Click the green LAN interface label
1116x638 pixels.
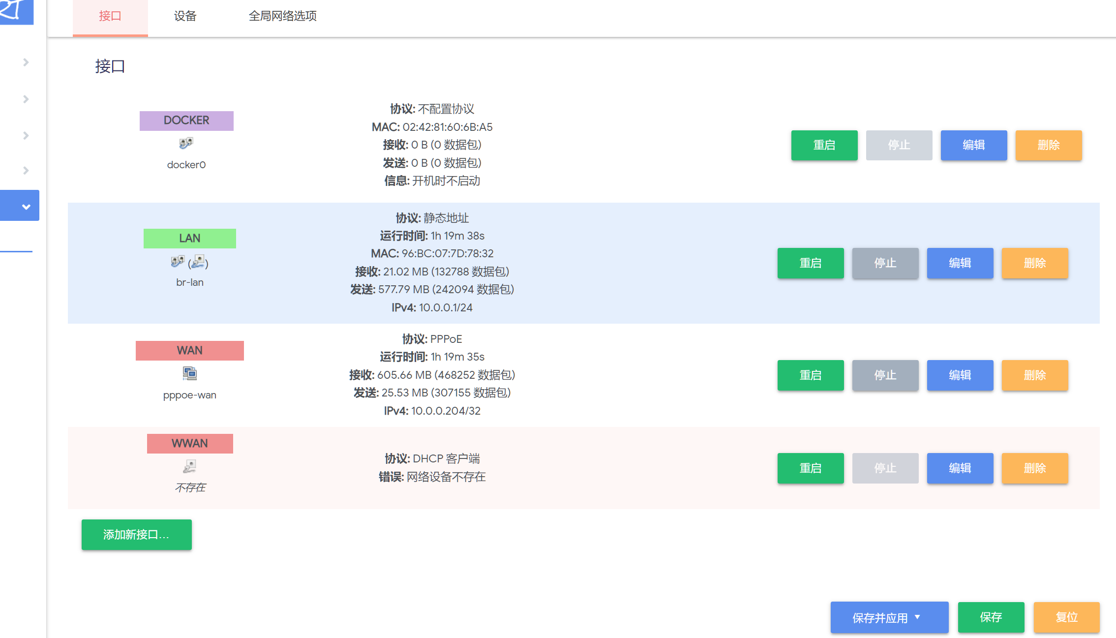click(189, 239)
